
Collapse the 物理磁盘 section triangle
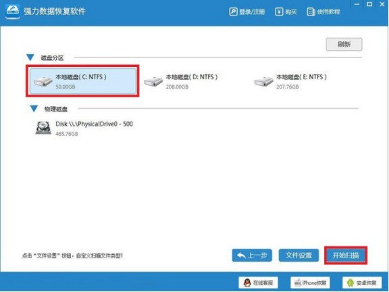point(34,109)
